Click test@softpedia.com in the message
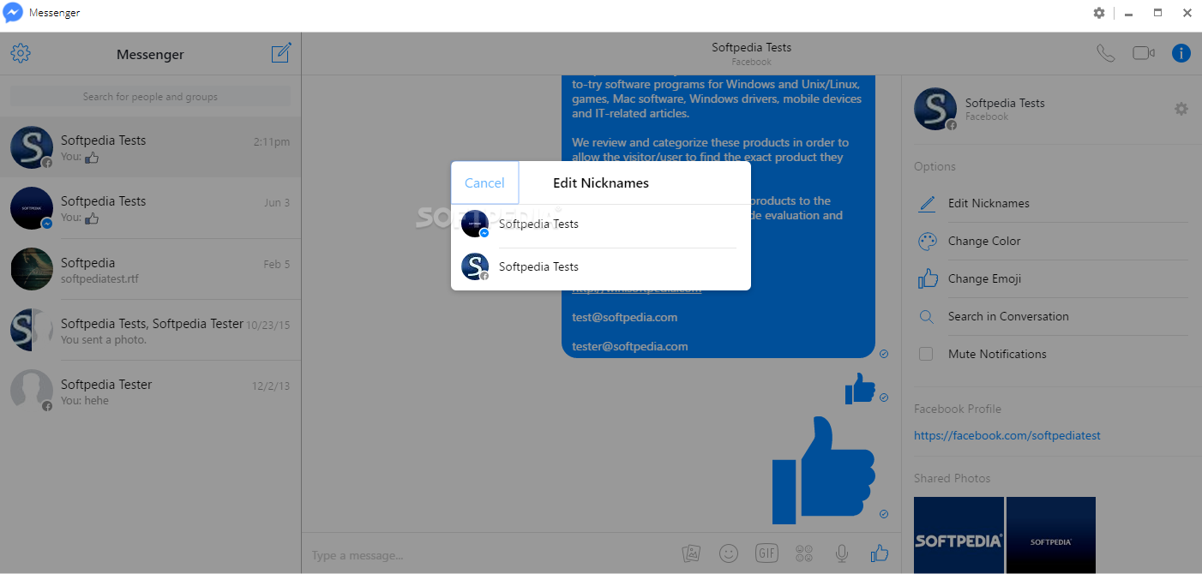This screenshot has height=580, width=1202. [x=625, y=317]
